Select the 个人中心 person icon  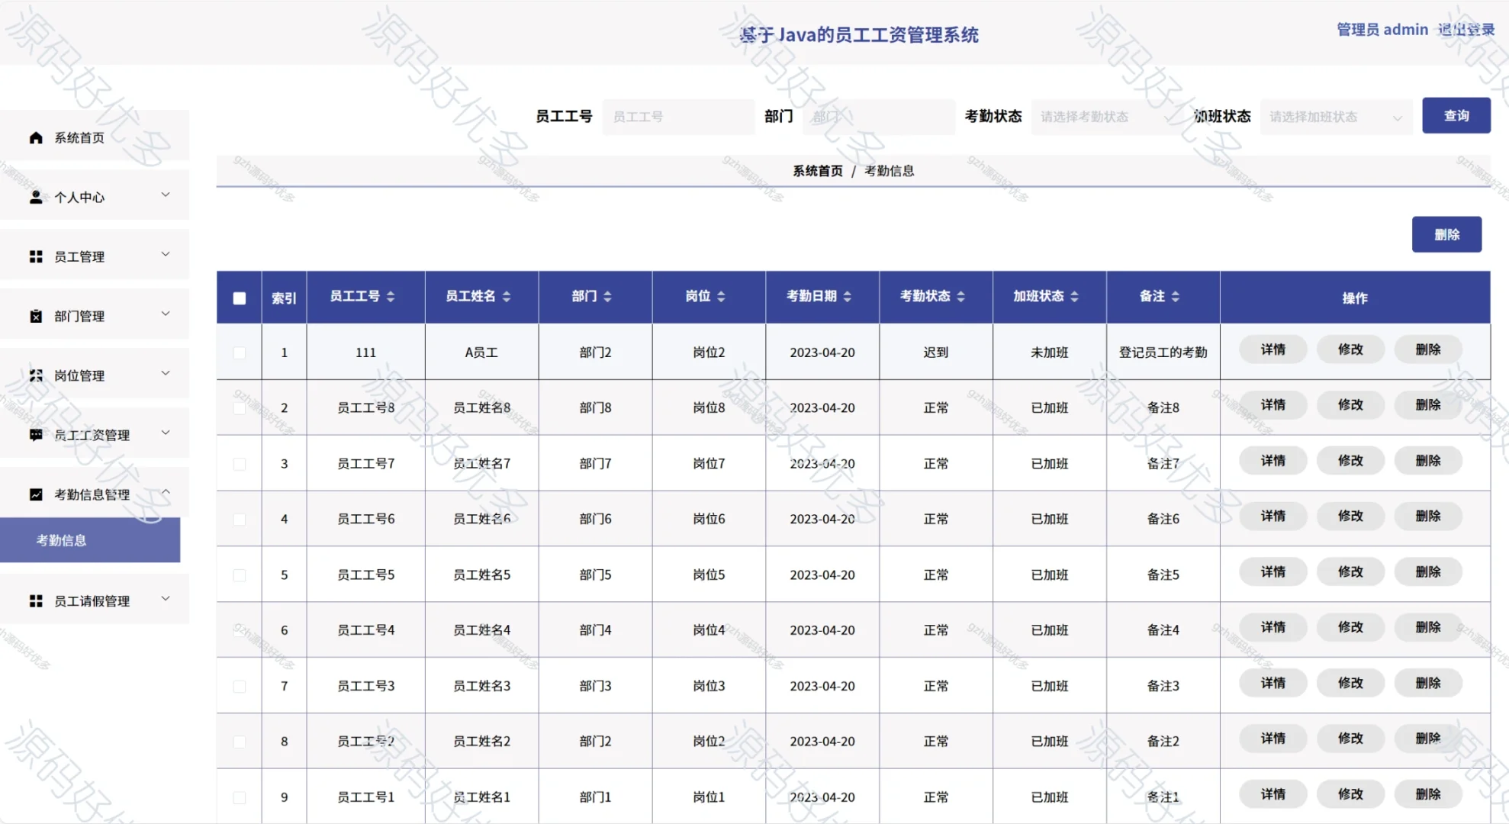click(35, 197)
